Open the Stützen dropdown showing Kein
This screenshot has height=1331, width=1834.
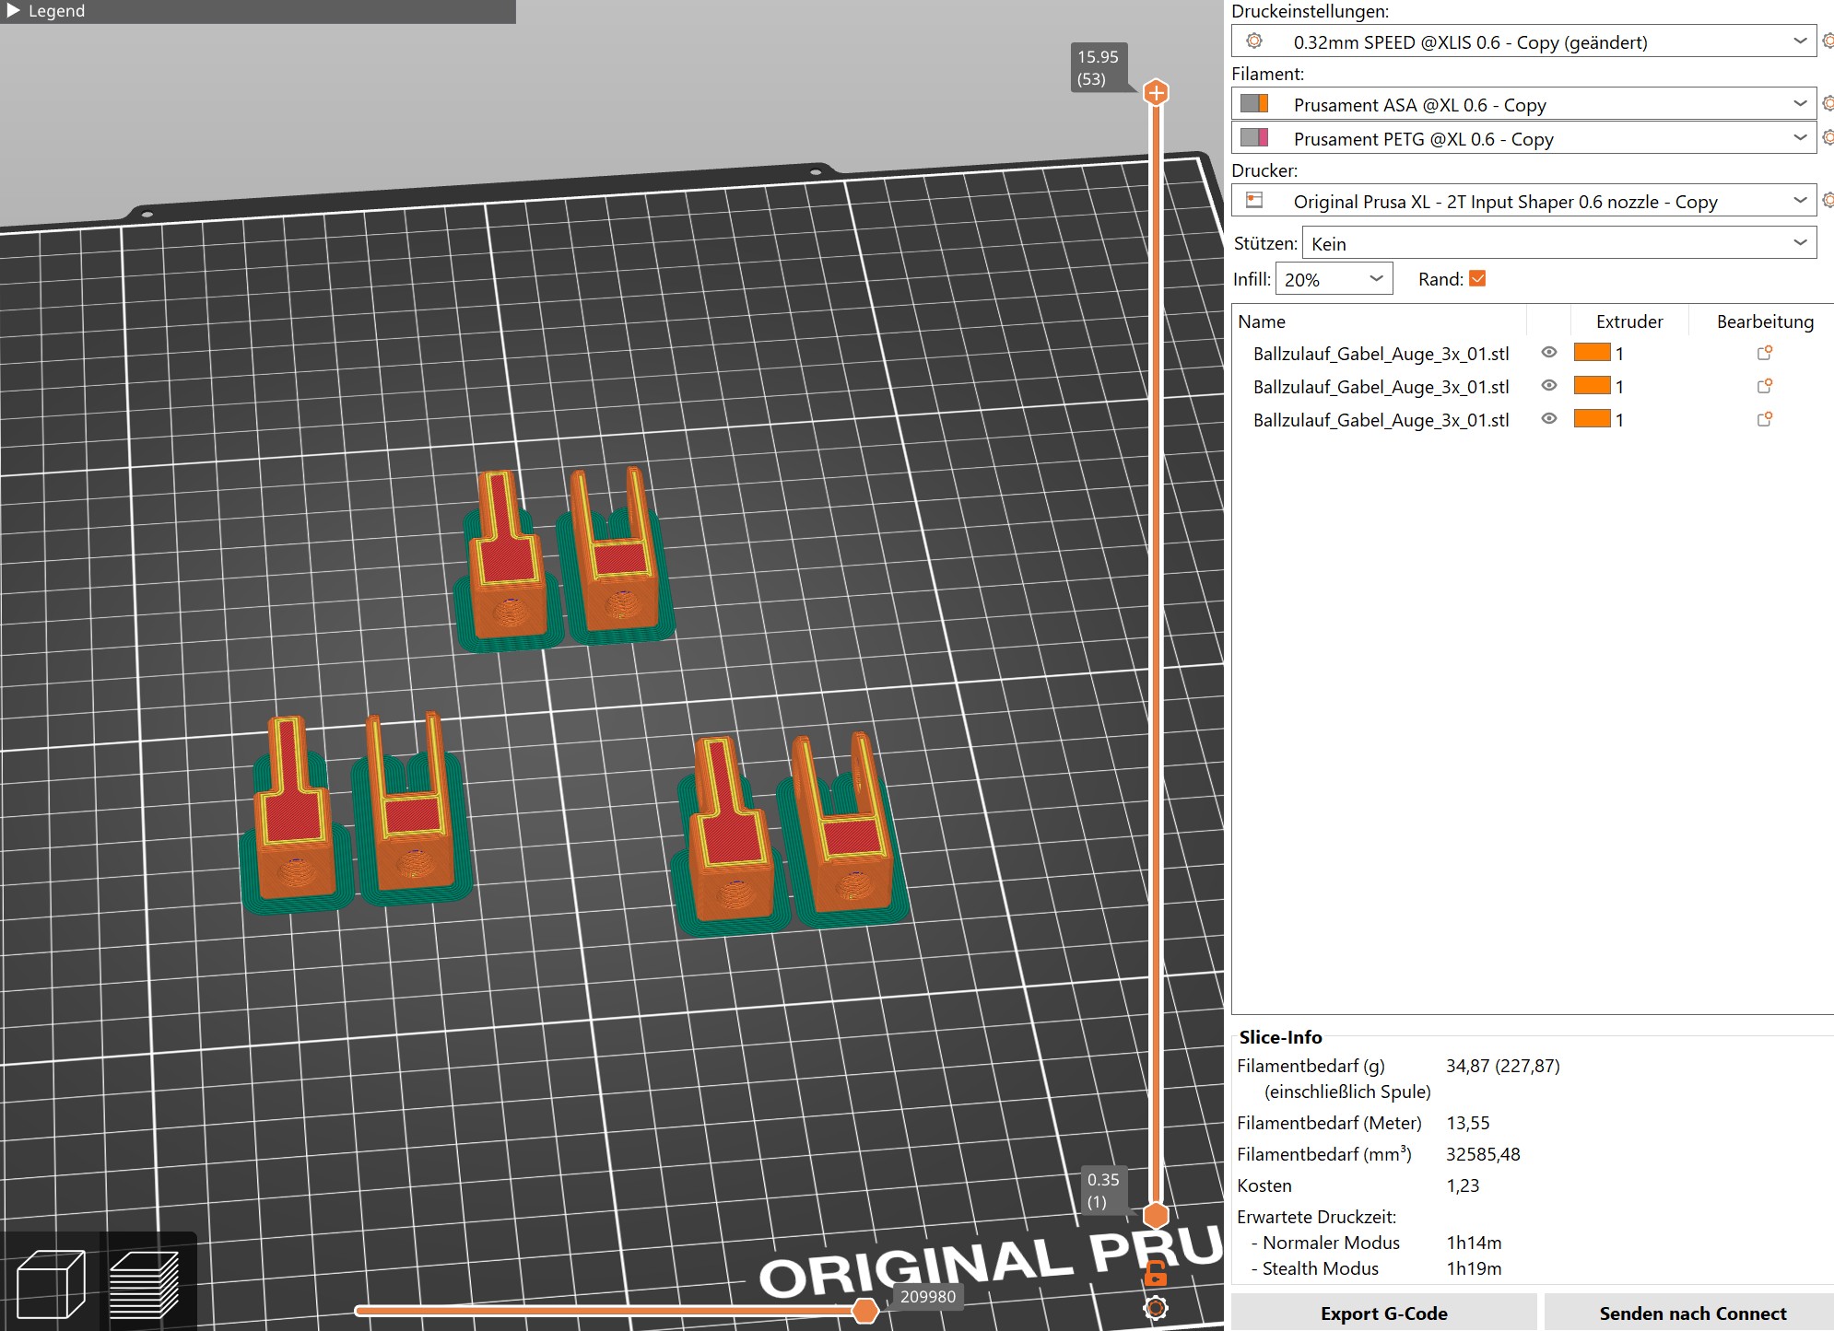(x=1558, y=243)
